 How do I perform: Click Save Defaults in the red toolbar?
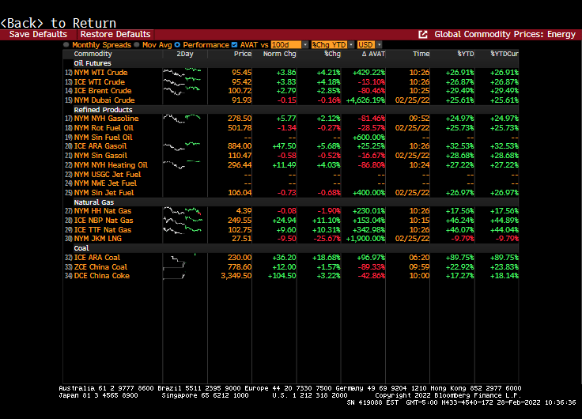[38, 34]
